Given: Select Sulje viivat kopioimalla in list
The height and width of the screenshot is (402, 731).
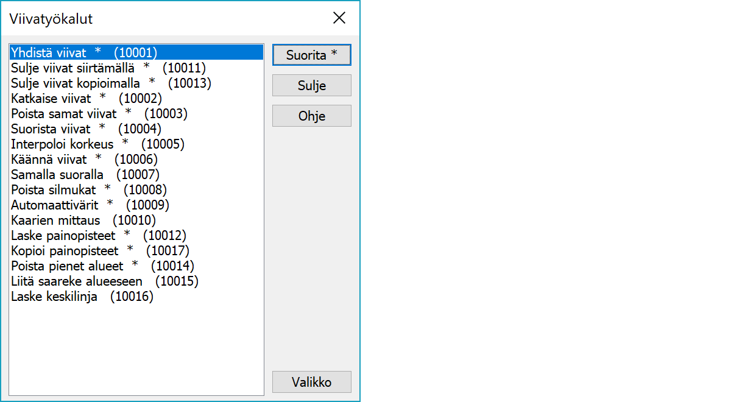Looking at the screenshot, I should click(x=111, y=83).
